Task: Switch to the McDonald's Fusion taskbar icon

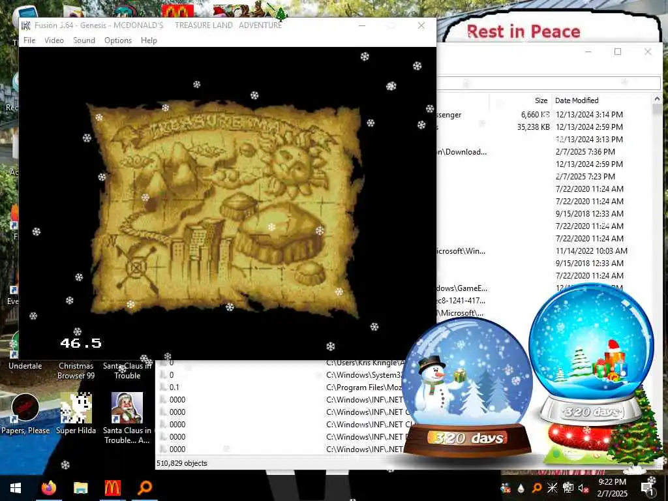Action: pyautogui.click(x=112, y=488)
